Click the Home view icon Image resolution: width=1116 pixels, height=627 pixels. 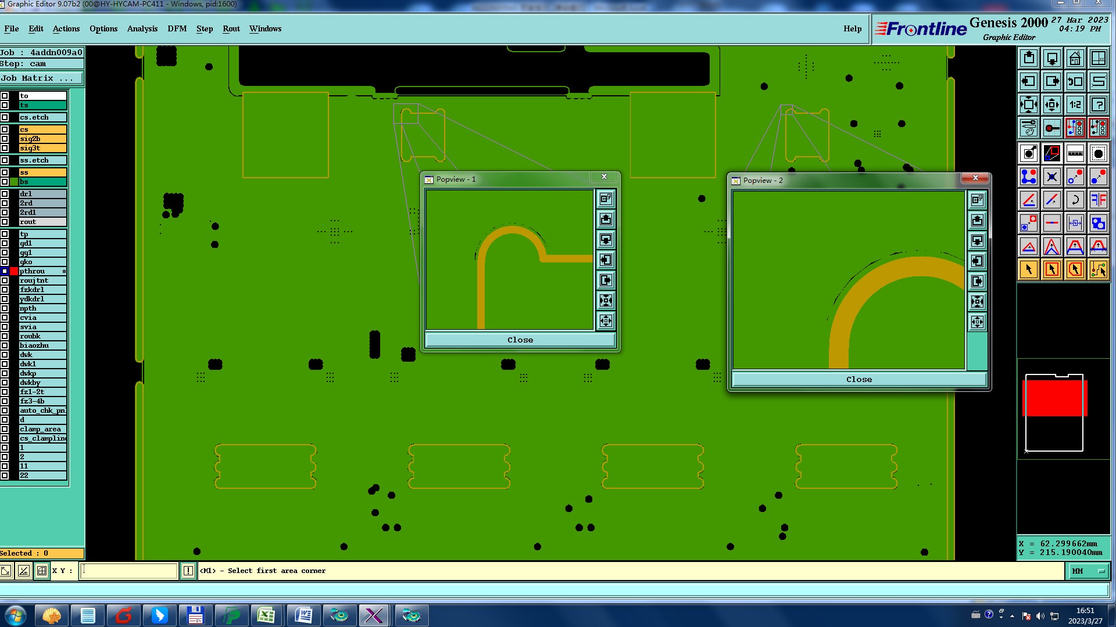point(1075,59)
